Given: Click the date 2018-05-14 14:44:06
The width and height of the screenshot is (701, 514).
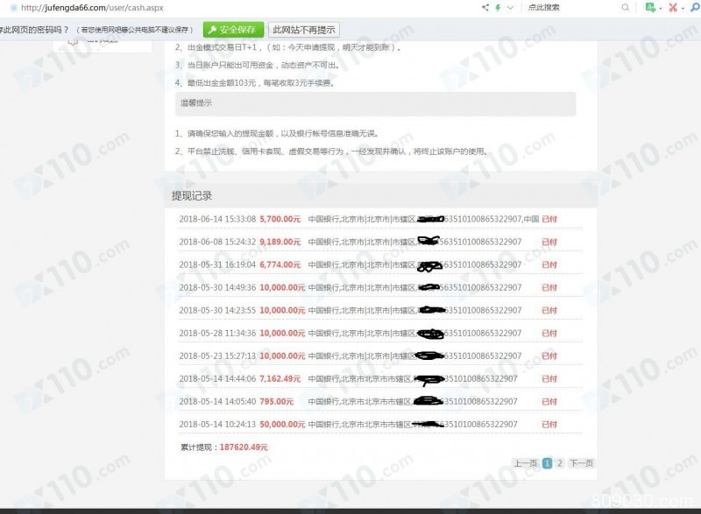Looking at the screenshot, I should pos(217,378).
